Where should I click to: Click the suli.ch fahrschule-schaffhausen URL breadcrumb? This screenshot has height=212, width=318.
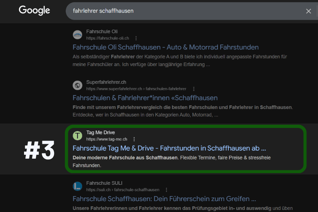123,190
